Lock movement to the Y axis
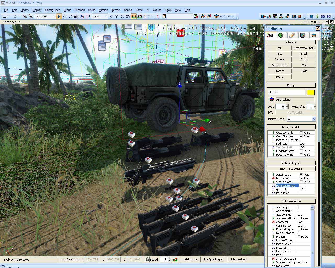The width and height of the screenshot is (335, 268). pyautogui.click(x=116, y=16)
